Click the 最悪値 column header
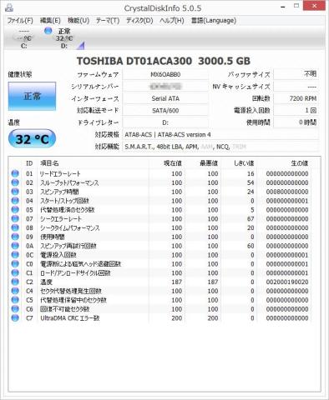The width and height of the screenshot is (329, 400). coord(203,163)
